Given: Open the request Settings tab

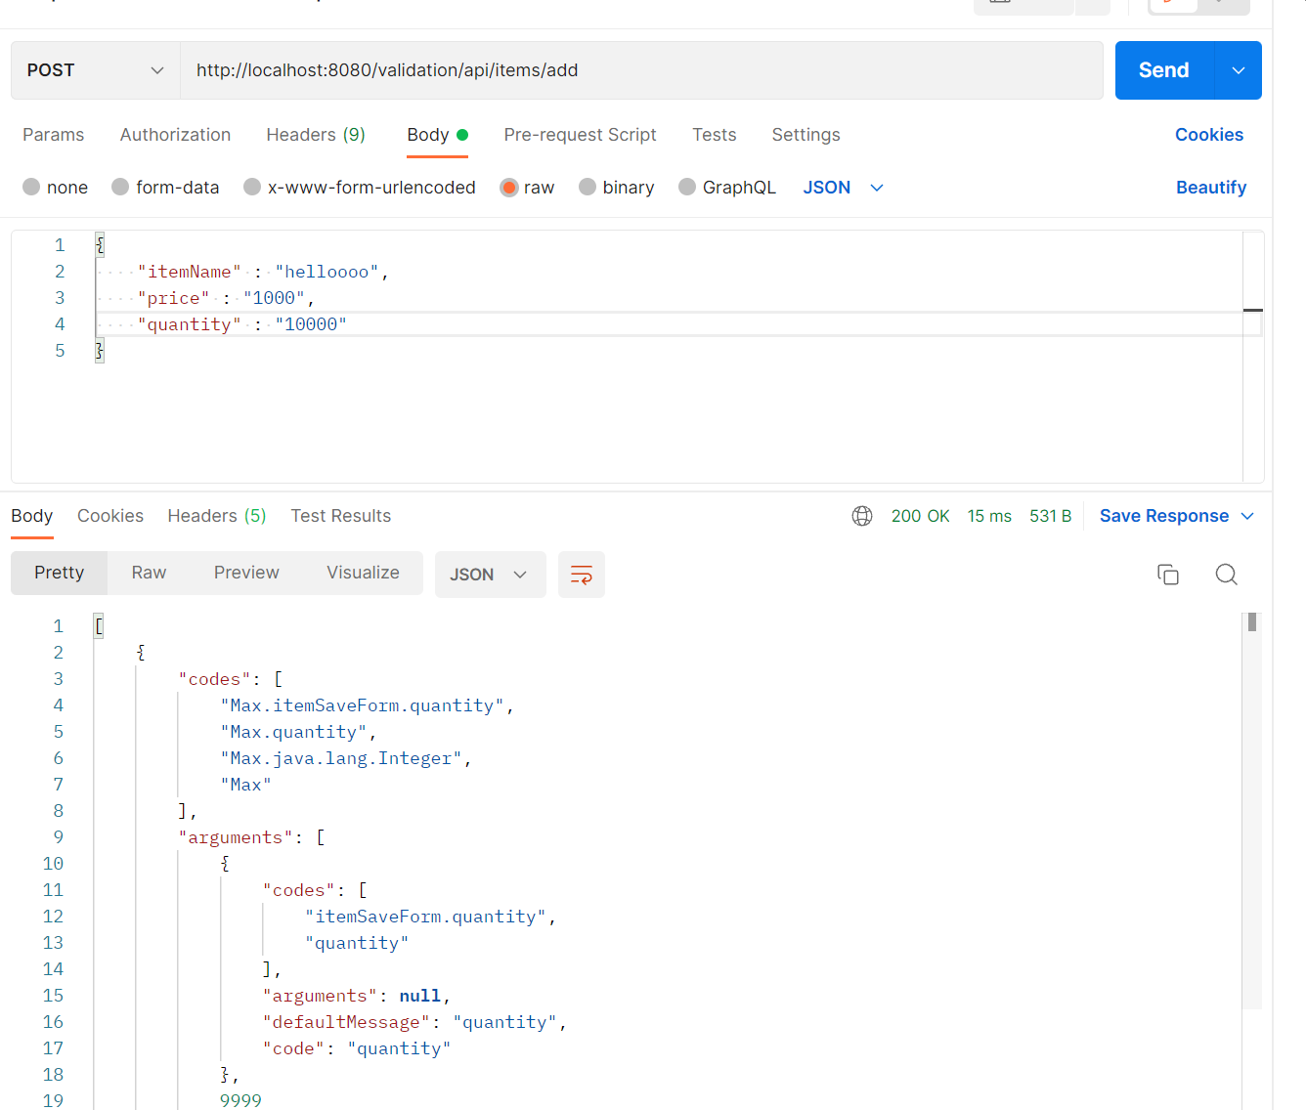Looking at the screenshot, I should [805, 135].
